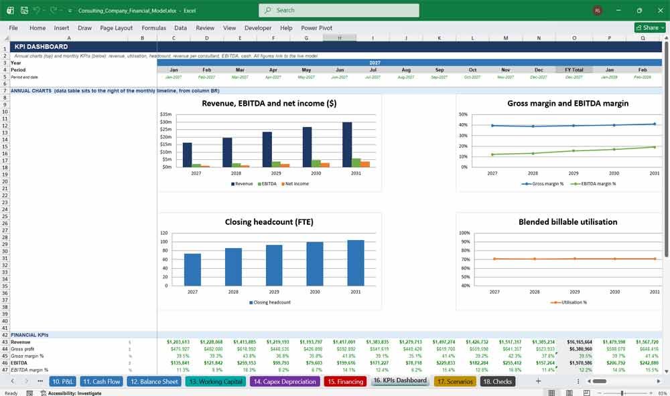Open the Insert ribbon tab
Image resolution: width=670 pixels, height=396 pixels.
[x=62, y=27]
